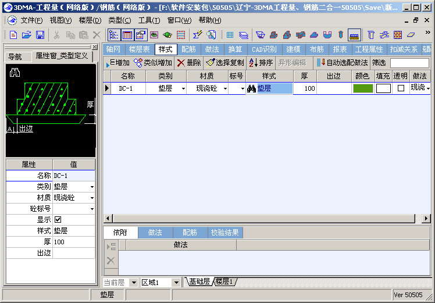435x303 pixels.
Task: Click the 排序 button
Action: coord(261,63)
